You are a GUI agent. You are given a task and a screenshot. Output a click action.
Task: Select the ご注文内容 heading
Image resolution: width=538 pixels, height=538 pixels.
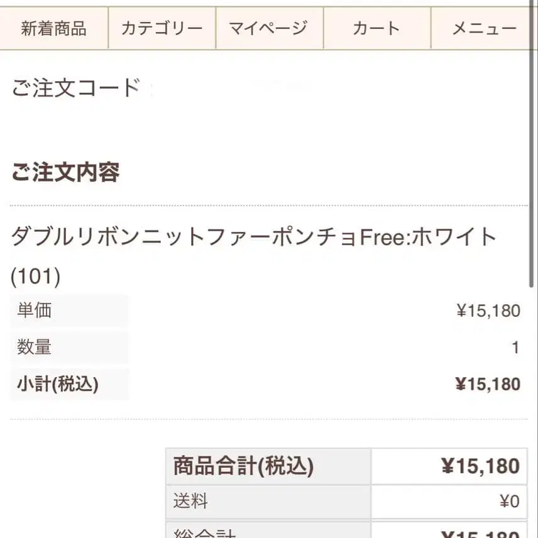pos(65,172)
